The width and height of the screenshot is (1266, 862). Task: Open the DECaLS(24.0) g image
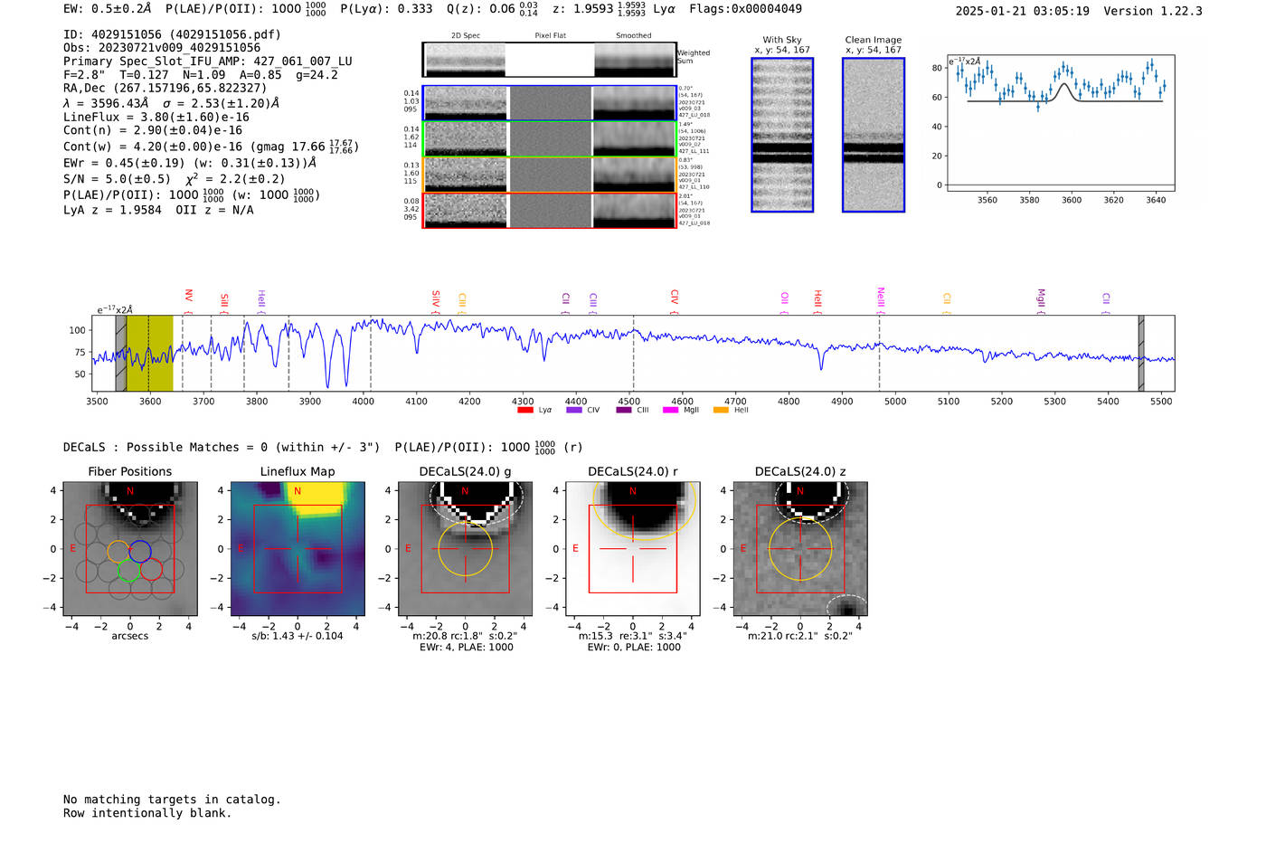point(465,549)
